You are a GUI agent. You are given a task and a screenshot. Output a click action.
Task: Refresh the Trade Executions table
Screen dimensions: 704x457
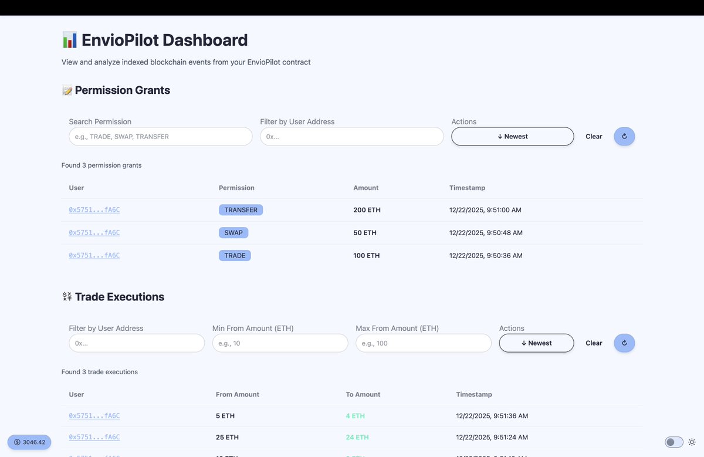[x=624, y=343]
